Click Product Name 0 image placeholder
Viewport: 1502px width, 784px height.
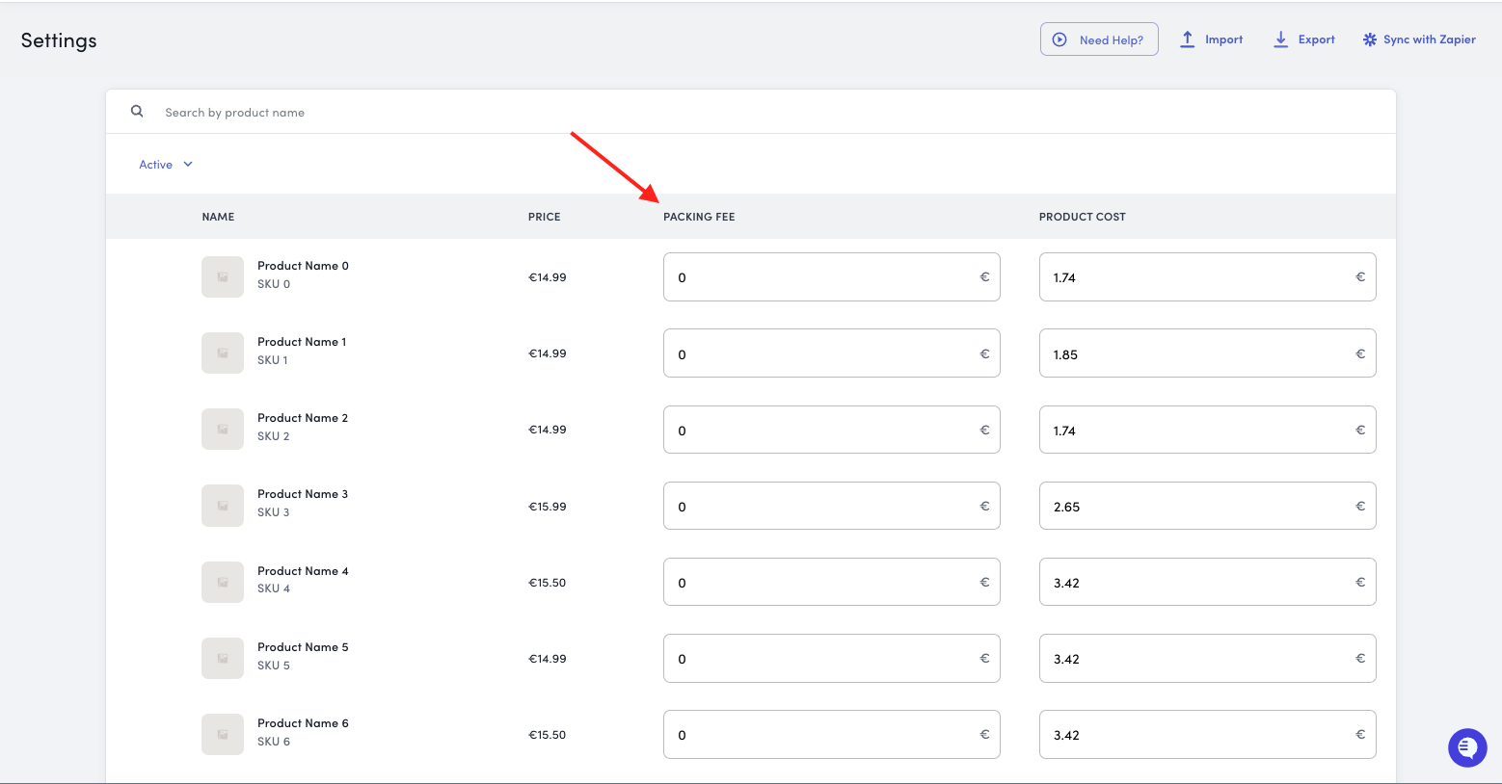(x=222, y=276)
